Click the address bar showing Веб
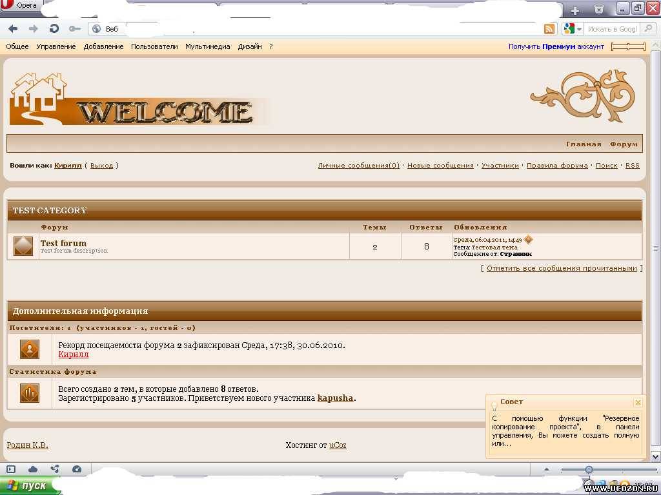 coord(315,28)
